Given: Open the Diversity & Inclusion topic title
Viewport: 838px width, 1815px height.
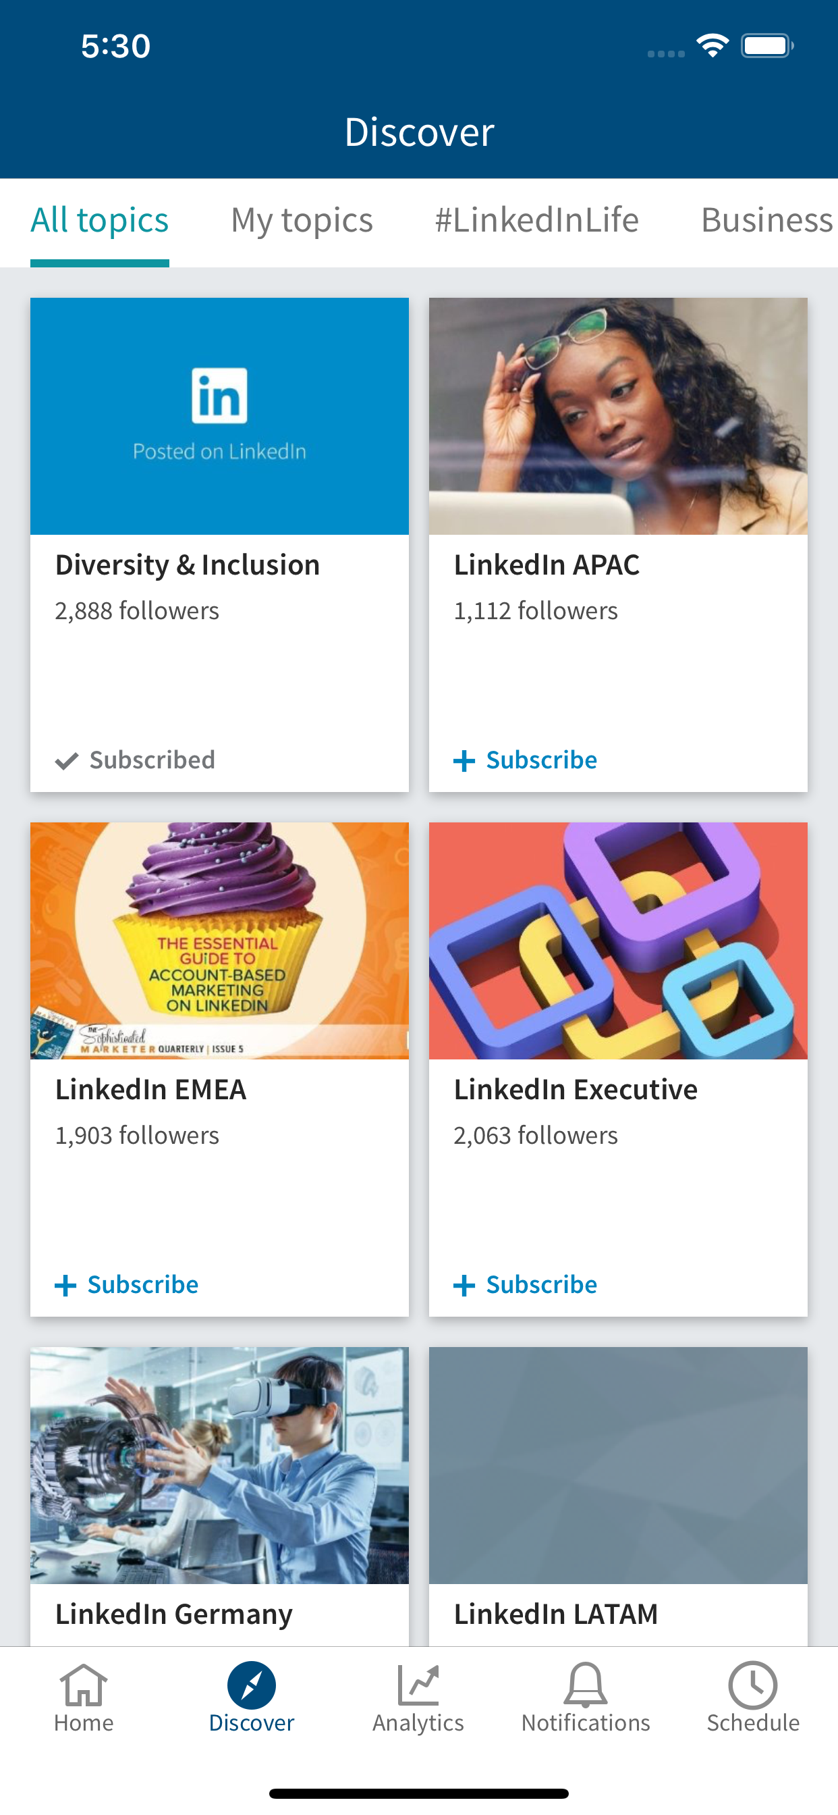Looking at the screenshot, I should (188, 565).
